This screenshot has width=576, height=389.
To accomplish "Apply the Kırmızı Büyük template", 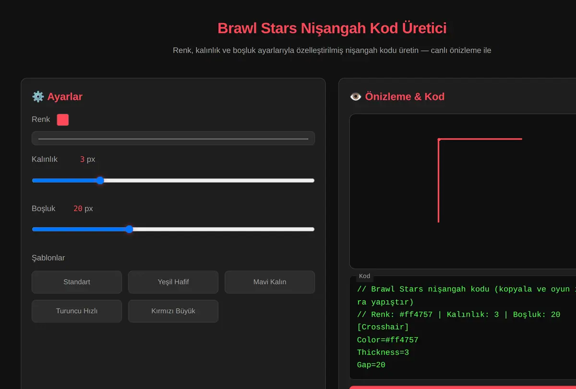I will click(173, 311).
